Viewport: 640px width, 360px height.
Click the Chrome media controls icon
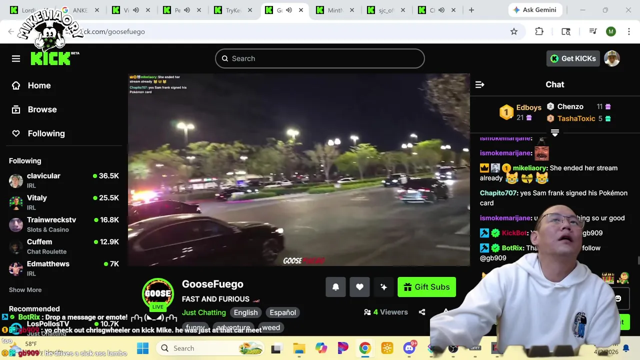[593, 31]
